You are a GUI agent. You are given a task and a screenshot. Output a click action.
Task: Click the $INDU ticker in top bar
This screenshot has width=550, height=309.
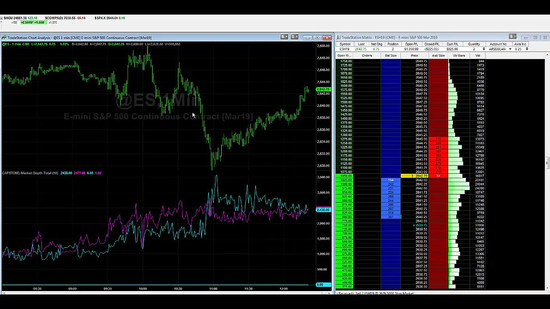click(20, 18)
